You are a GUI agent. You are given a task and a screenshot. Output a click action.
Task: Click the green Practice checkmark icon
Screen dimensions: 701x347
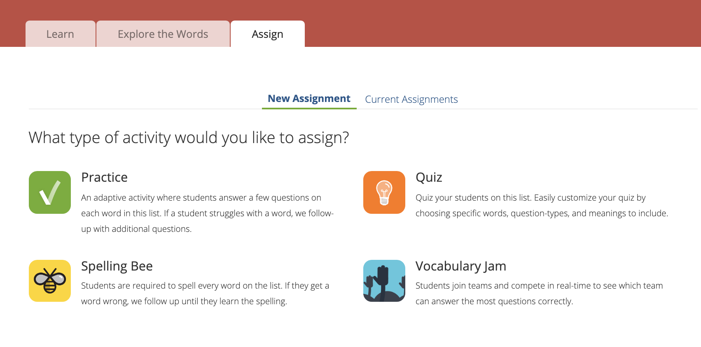50,192
